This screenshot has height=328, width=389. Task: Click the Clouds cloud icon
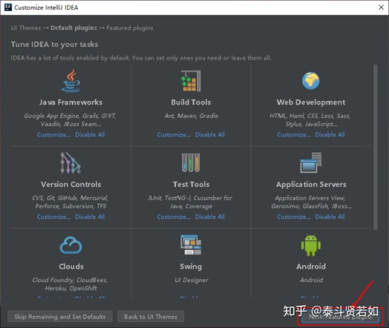click(71, 245)
